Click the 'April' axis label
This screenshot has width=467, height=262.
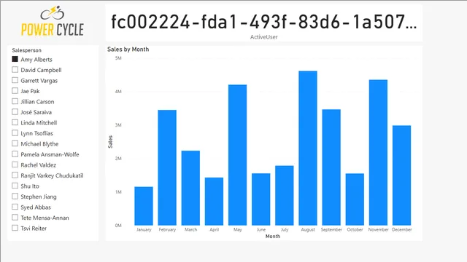click(214, 230)
